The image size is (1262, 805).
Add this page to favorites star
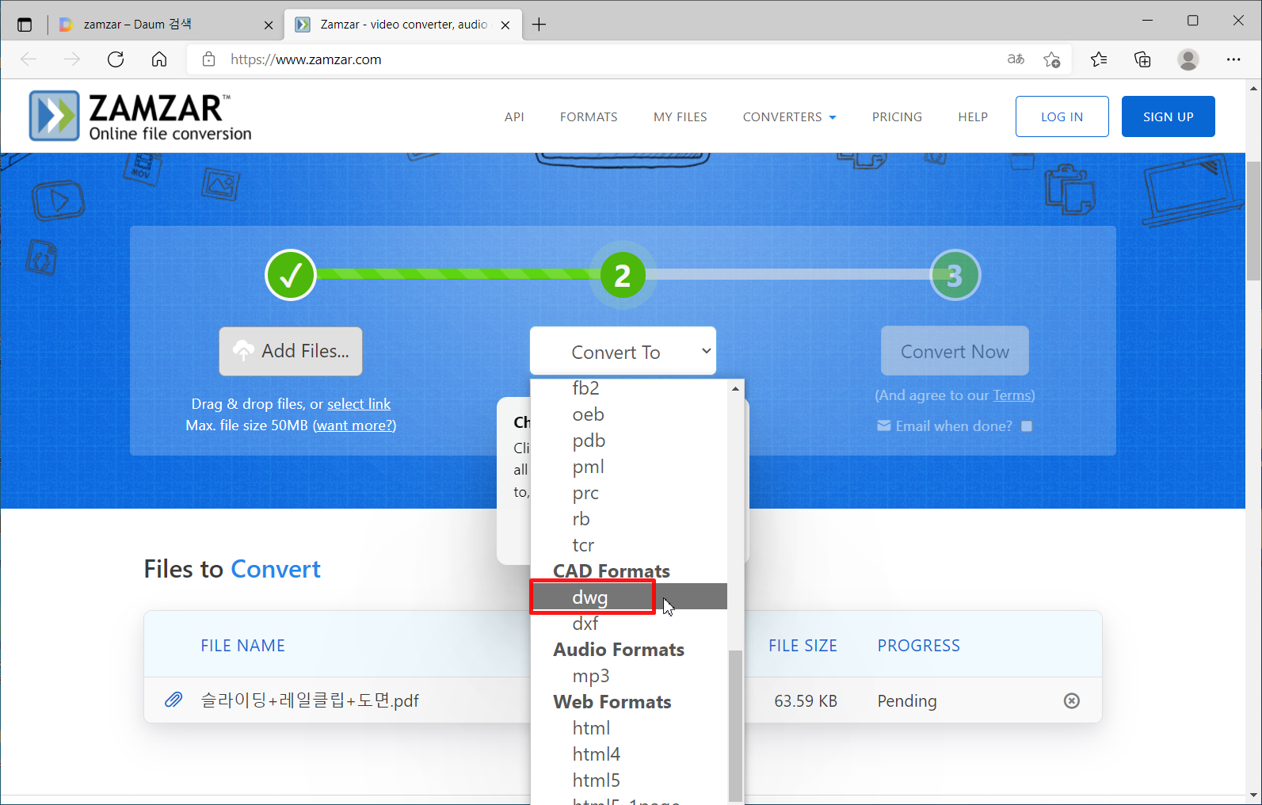click(1052, 59)
